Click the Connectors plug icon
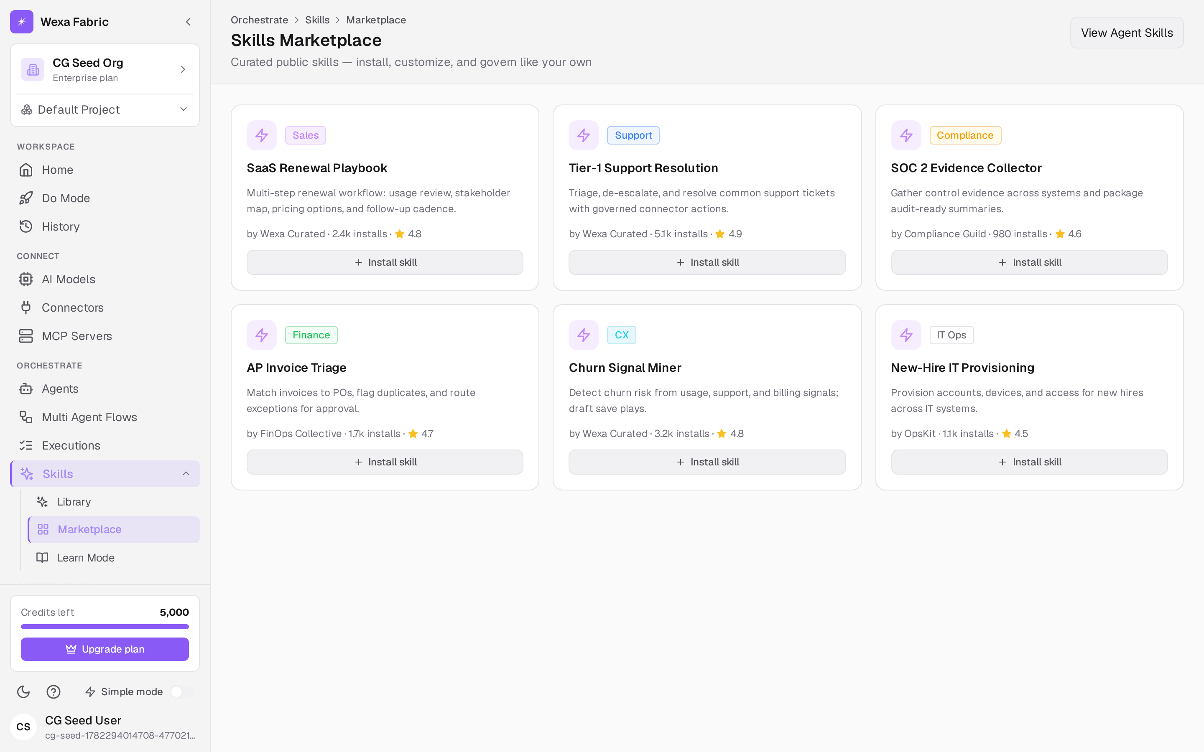 click(x=26, y=307)
